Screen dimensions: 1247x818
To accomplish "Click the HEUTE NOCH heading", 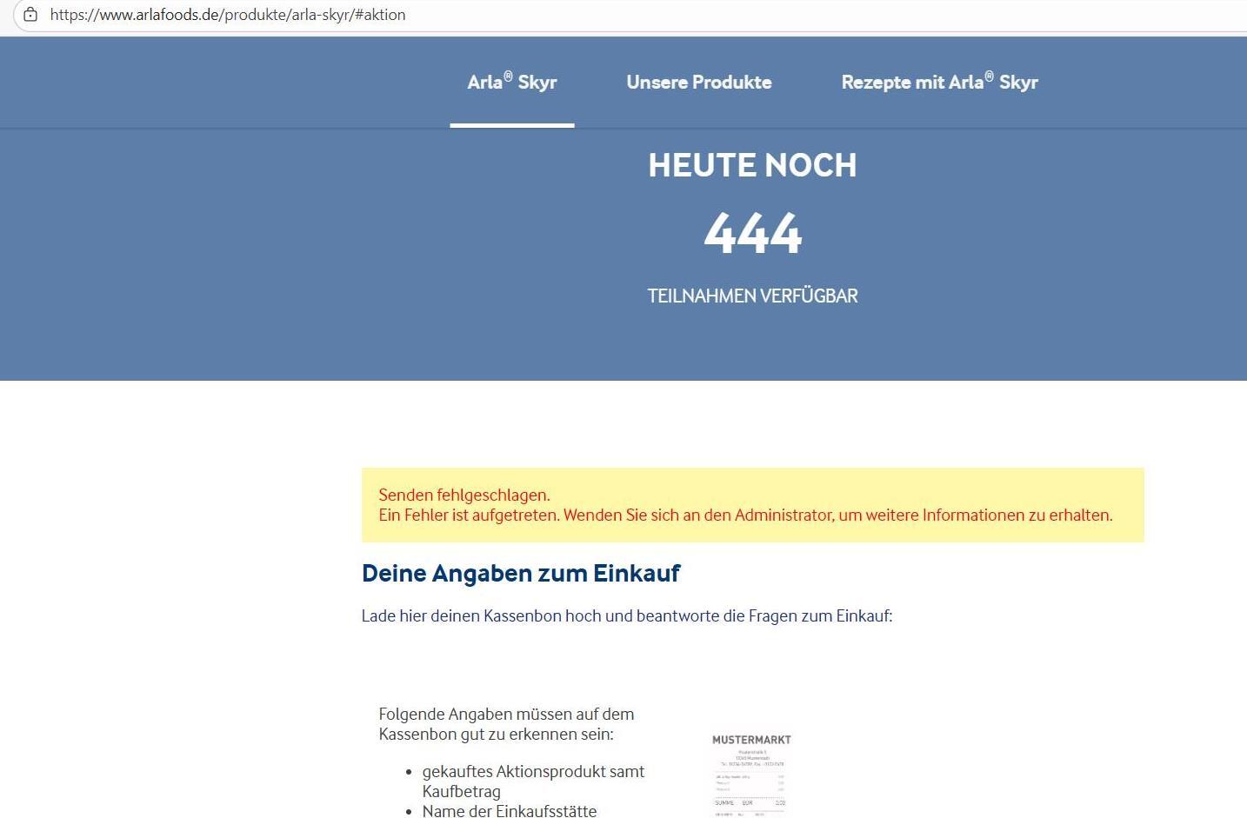I will point(752,165).
